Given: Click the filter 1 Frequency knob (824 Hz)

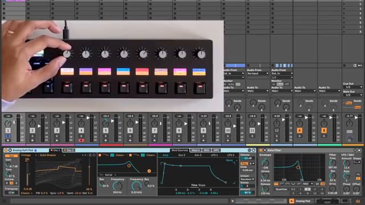Looking at the screenshot, I should 117,186.
